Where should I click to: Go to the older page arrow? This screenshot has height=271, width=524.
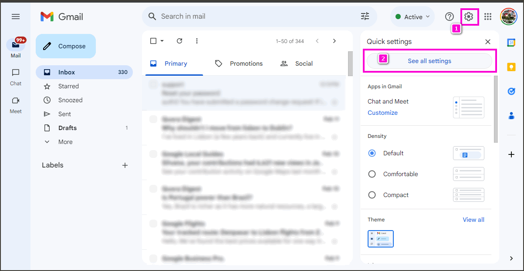click(x=335, y=41)
